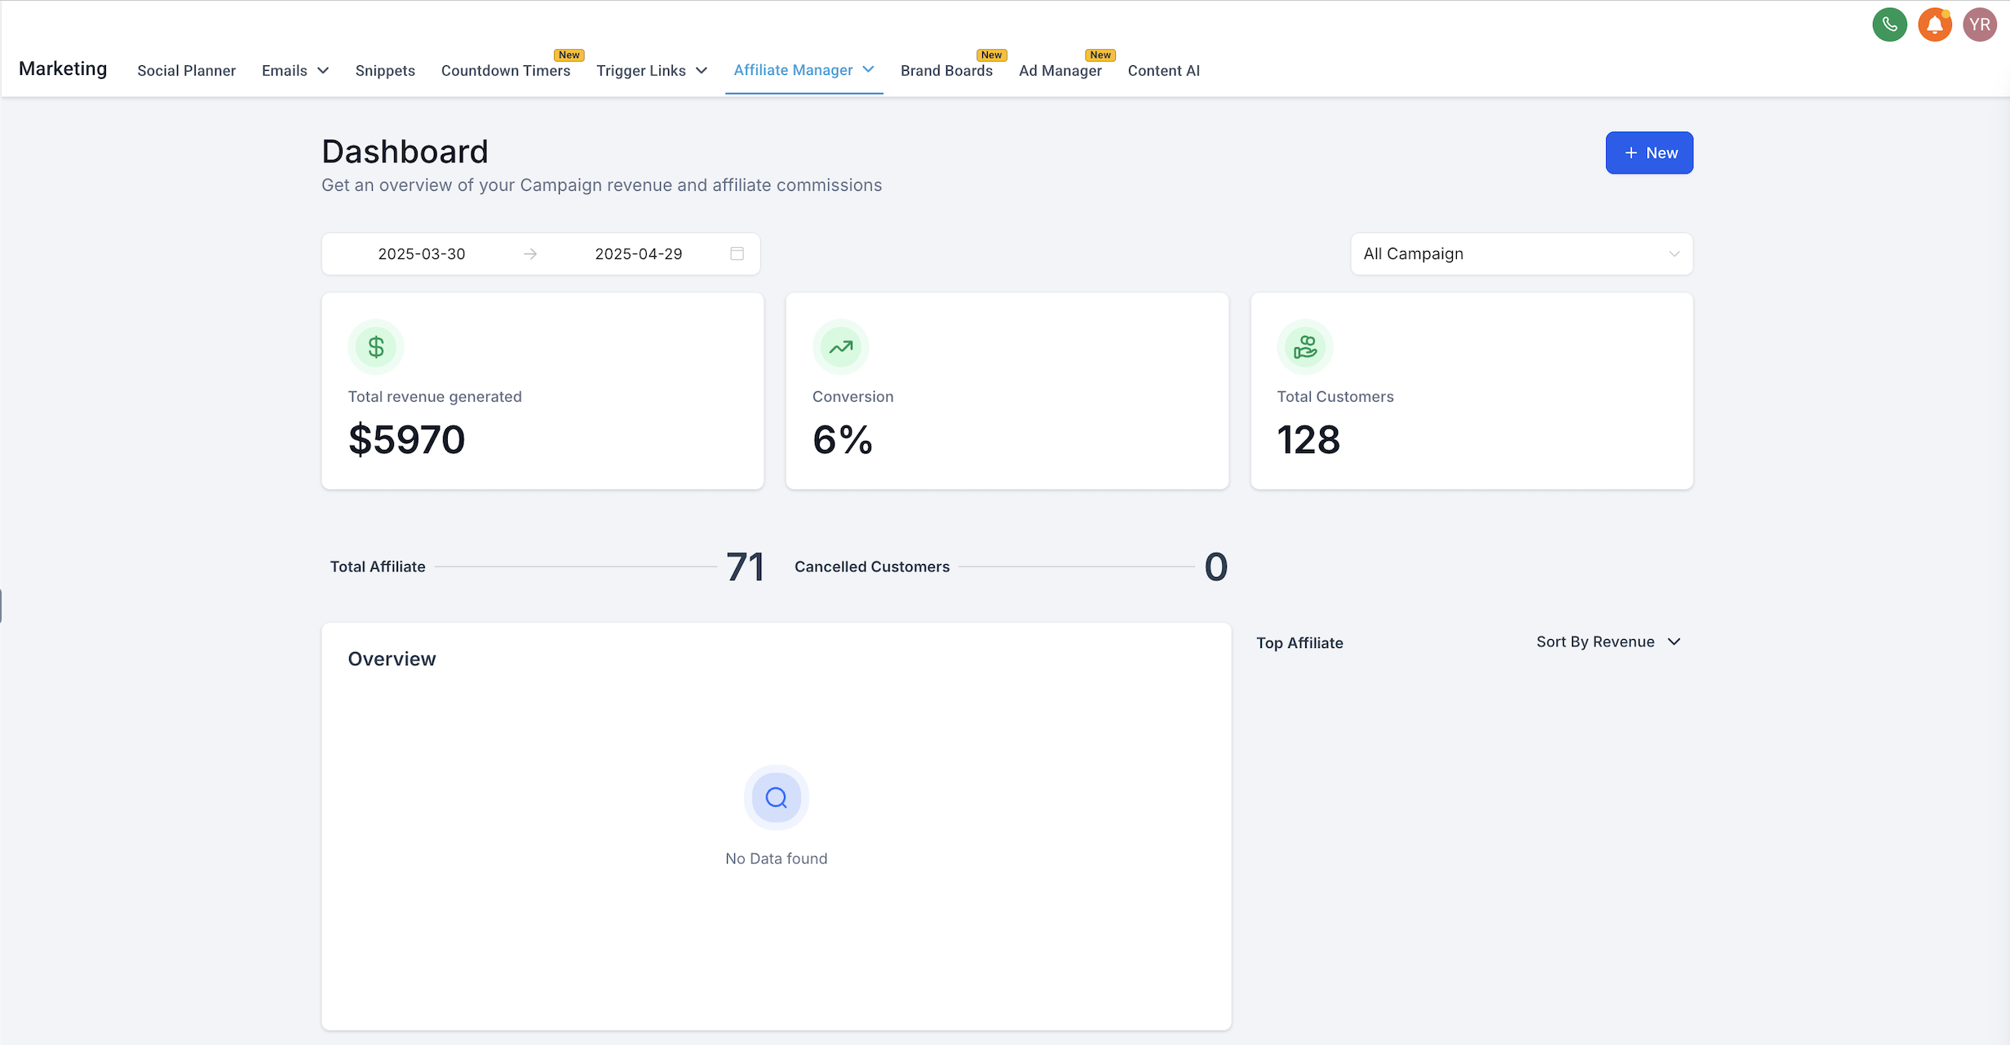This screenshot has height=1045, width=2010.
Task: Open the Snippets tab
Action: [385, 71]
